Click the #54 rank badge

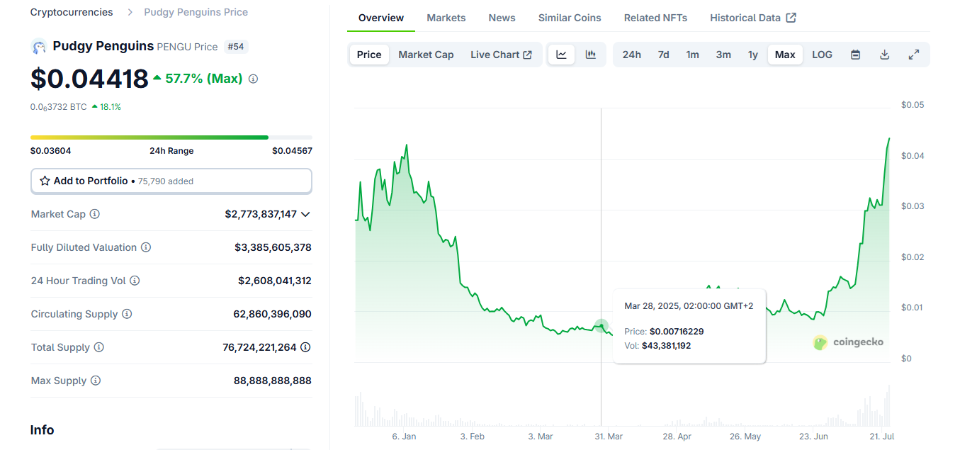tap(236, 47)
